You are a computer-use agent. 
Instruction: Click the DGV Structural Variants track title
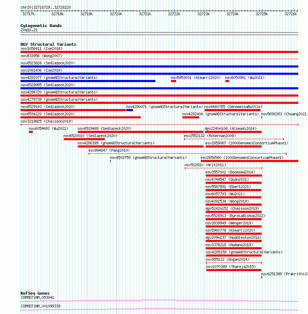pyautogui.click(x=48, y=44)
